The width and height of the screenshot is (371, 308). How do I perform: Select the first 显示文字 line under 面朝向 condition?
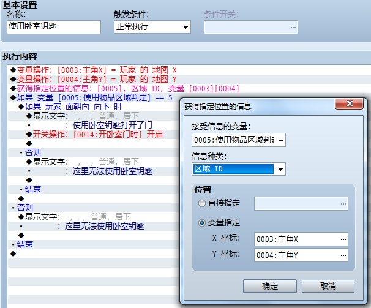point(83,116)
